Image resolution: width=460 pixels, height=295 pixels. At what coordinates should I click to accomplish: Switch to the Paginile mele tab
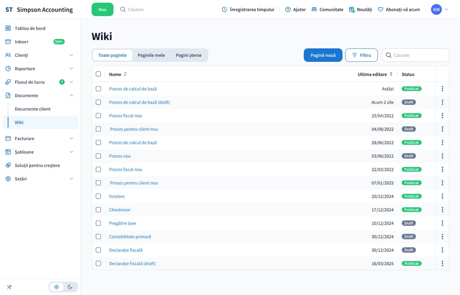pos(151,55)
